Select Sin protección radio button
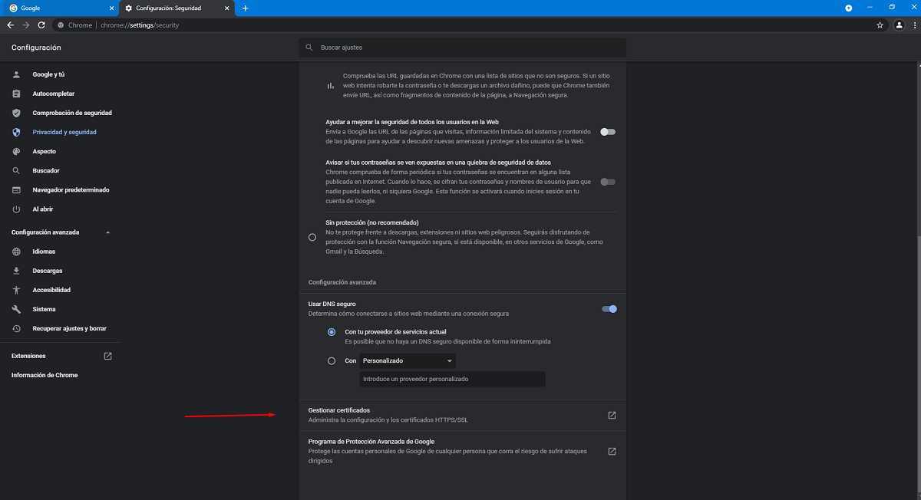This screenshot has width=921, height=500. click(312, 237)
